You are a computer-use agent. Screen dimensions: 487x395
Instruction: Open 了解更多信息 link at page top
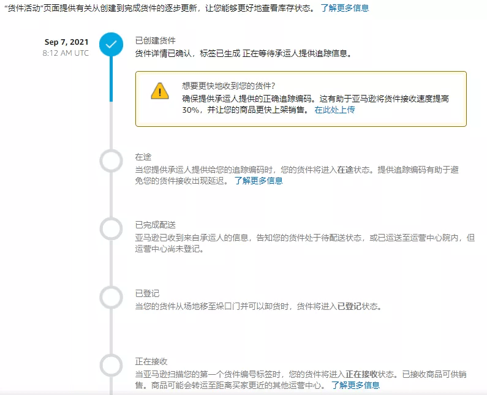point(345,9)
